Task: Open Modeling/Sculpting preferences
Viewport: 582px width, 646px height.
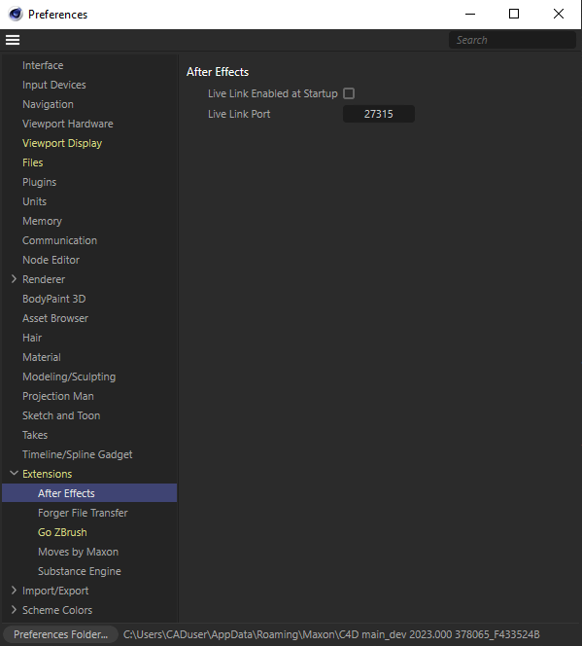Action: click(69, 377)
